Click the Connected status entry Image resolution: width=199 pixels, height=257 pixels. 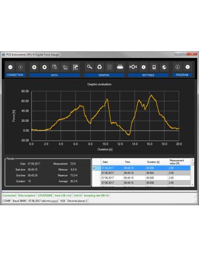tap(9, 195)
